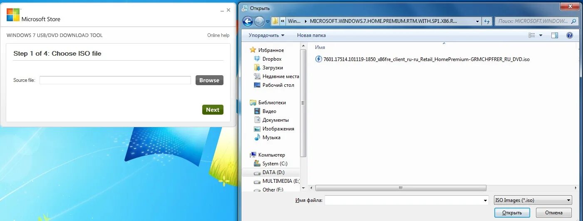Image resolution: width=583 pixels, height=221 pixels.
Task: Change the view mode icon
Action: tap(531, 35)
